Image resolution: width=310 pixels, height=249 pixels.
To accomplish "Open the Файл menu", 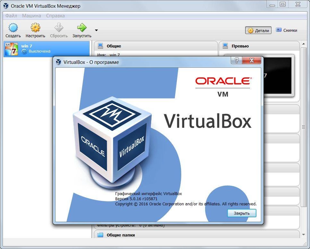I will 11,16.
